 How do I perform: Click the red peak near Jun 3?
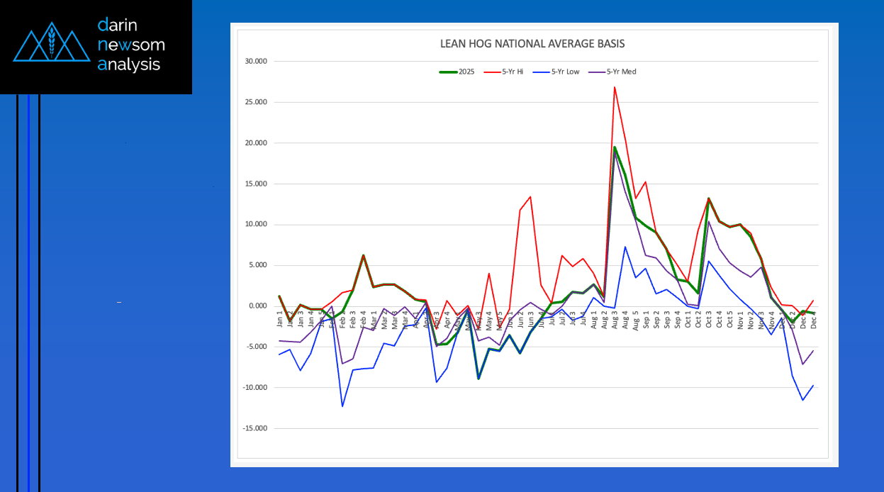(530, 197)
